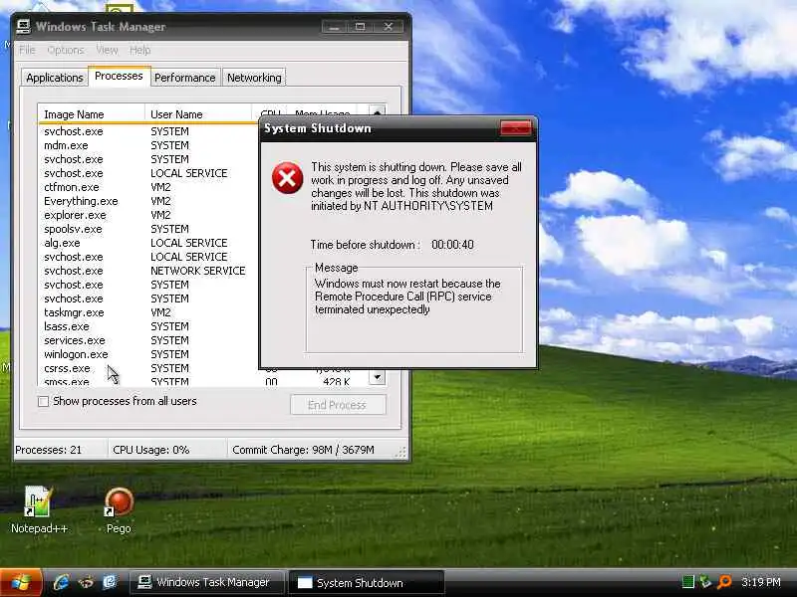Click the second quick launch icon

tap(86, 582)
